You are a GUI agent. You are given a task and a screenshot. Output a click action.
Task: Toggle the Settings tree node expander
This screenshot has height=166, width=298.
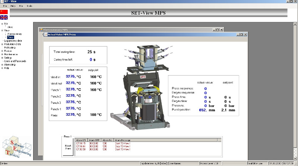click(2, 58)
